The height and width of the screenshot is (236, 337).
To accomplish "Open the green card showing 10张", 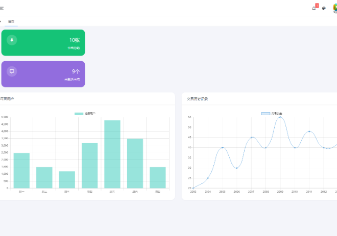I will point(43,43).
